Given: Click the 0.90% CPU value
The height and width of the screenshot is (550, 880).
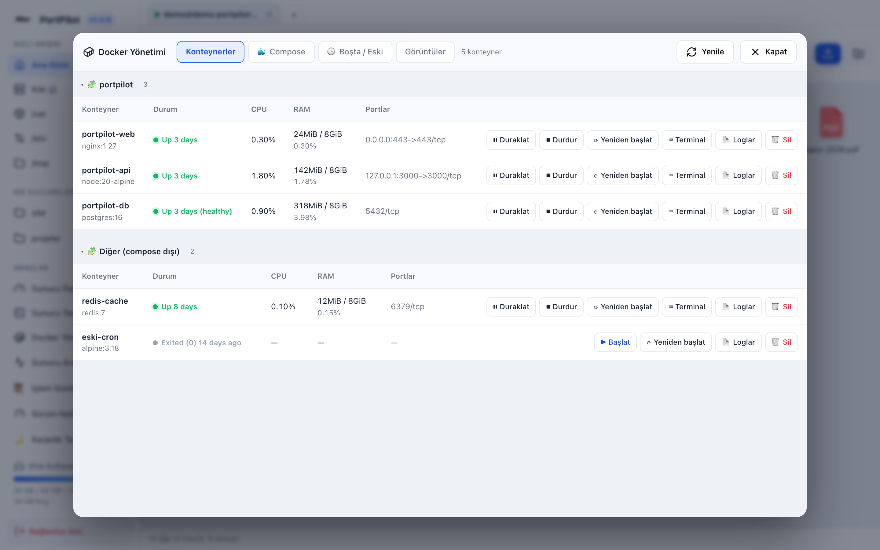Looking at the screenshot, I should 263,211.
